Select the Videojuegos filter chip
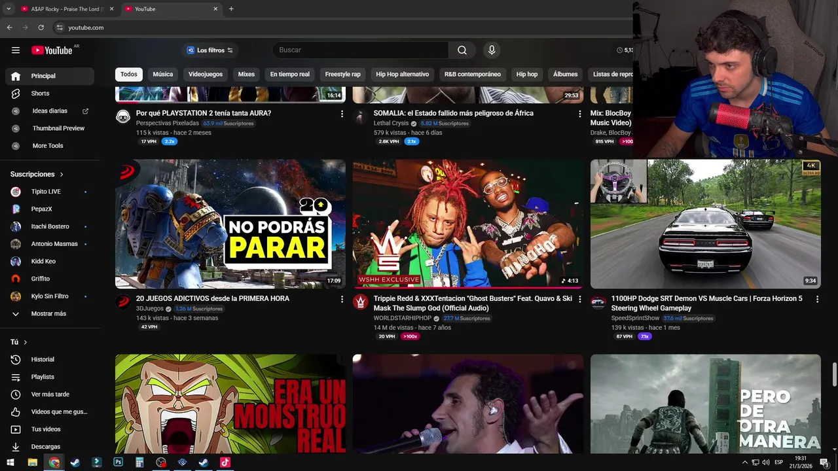This screenshot has width=838, height=471. coord(206,75)
